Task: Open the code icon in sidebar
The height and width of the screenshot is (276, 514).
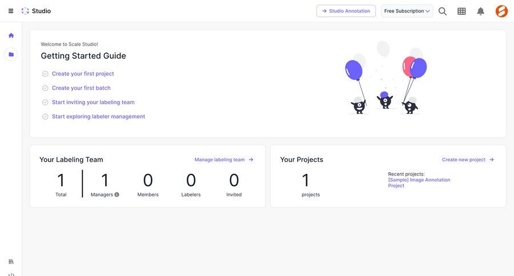Action: tap(11, 274)
